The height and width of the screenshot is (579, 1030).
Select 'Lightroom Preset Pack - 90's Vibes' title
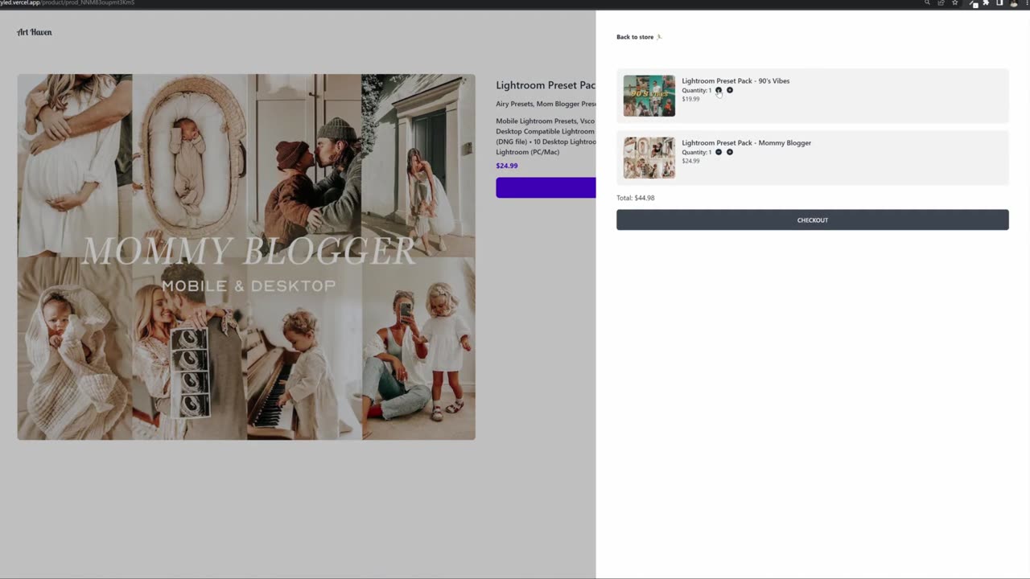735,80
